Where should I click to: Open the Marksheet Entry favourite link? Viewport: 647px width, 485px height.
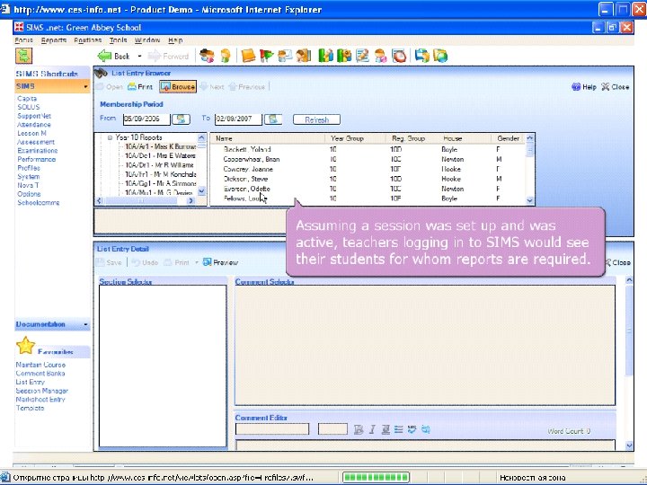tap(40, 399)
